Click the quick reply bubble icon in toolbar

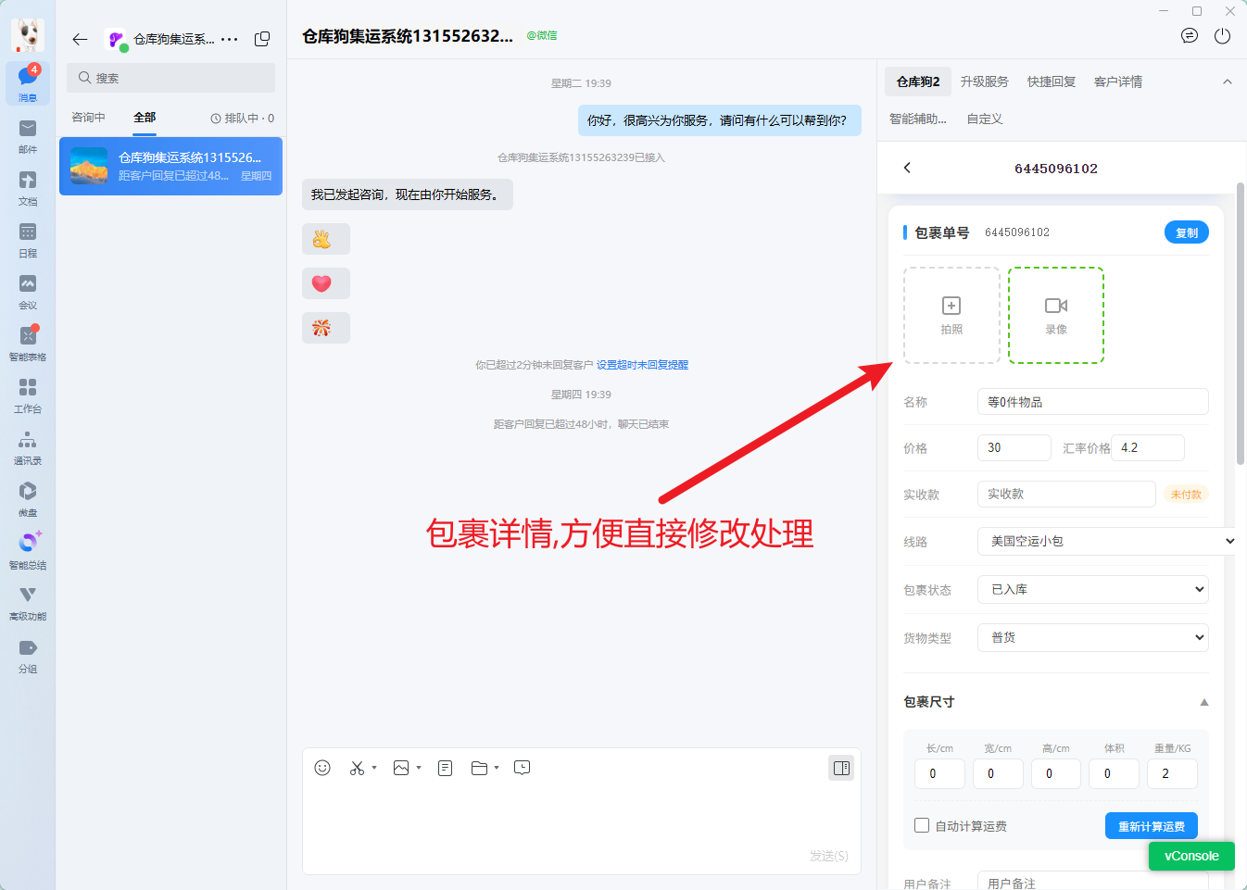[x=523, y=768]
